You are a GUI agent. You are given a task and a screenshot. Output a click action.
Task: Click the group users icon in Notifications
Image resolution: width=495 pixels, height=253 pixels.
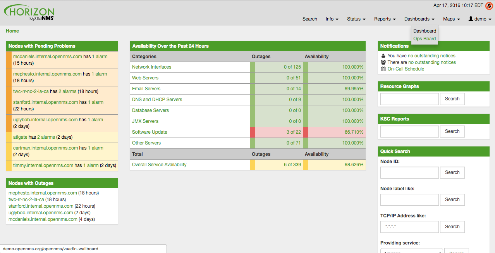click(383, 62)
